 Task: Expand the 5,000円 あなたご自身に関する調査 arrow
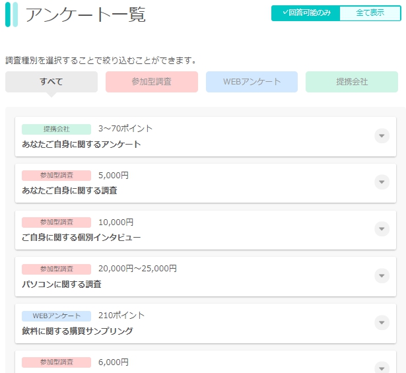382,182
